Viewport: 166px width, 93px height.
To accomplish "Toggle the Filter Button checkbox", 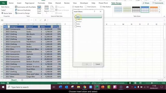I will pyautogui.click(x=101, y=7).
